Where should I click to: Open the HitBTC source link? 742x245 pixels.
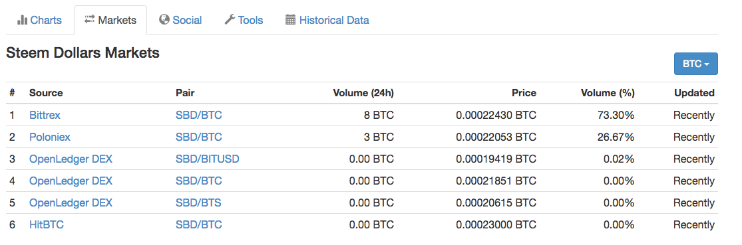[x=47, y=225]
